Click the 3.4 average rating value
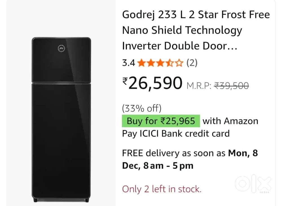 (x=128, y=63)
